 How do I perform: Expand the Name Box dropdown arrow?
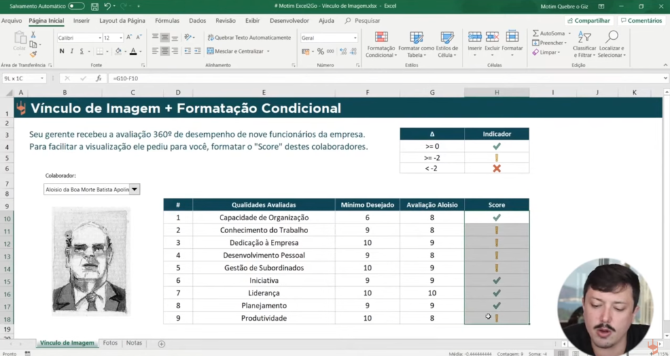click(42, 78)
